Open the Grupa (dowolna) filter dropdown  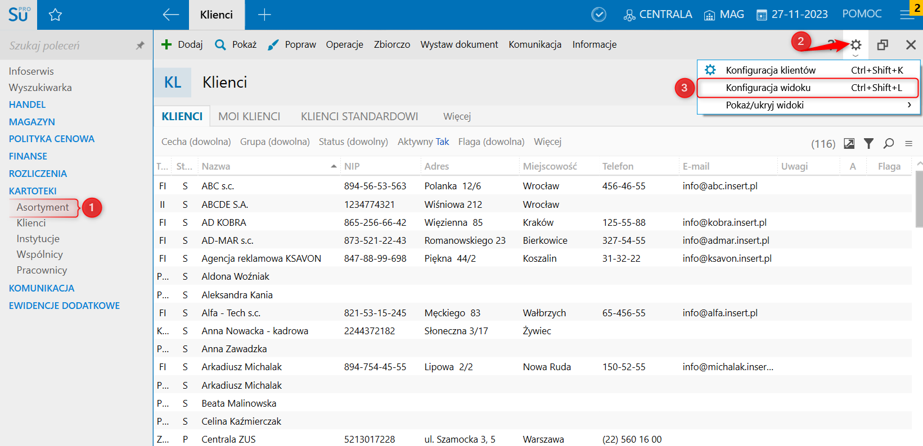pos(274,142)
